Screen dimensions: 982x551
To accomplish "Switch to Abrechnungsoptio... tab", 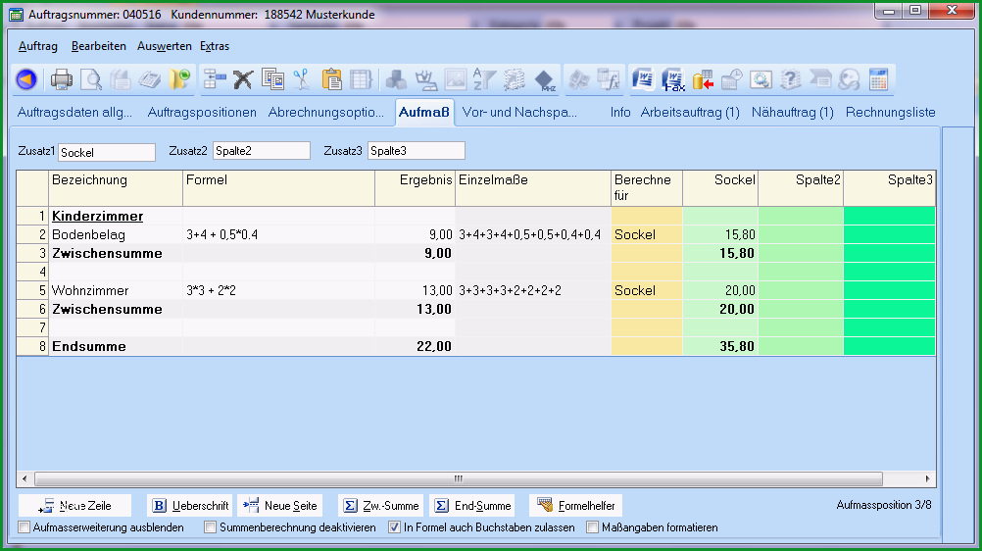I will click(x=325, y=112).
